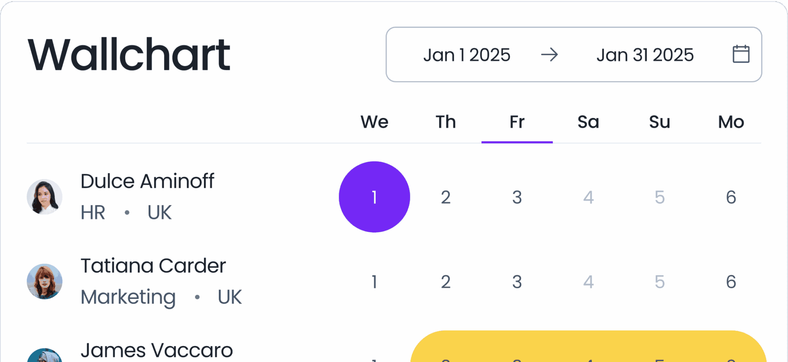
Task: Click highlighted day 1 for Dulce Aminoff
Action: pos(374,197)
